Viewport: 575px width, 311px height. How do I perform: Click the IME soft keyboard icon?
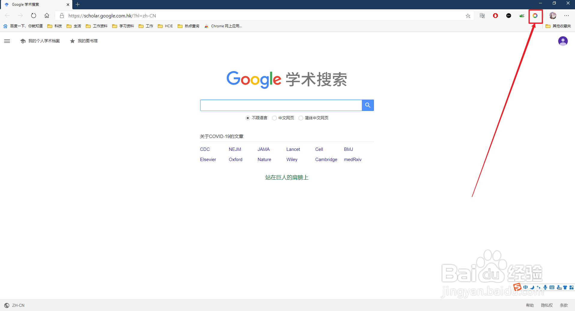click(552, 287)
